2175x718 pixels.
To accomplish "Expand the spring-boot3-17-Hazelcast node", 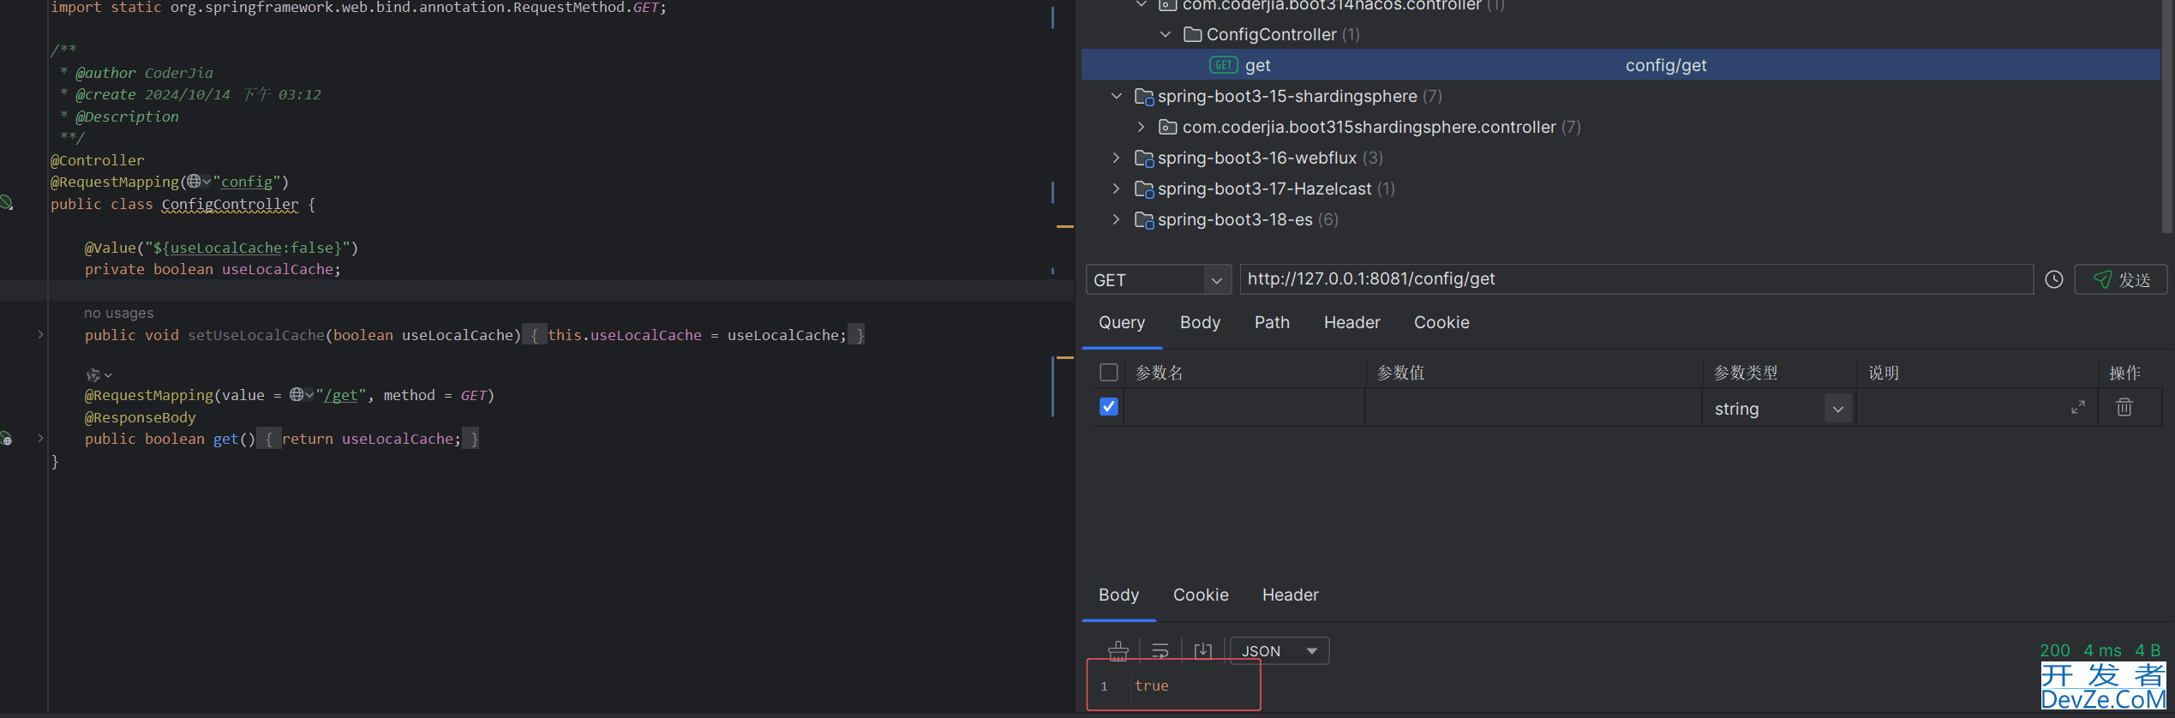I will (x=1116, y=188).
